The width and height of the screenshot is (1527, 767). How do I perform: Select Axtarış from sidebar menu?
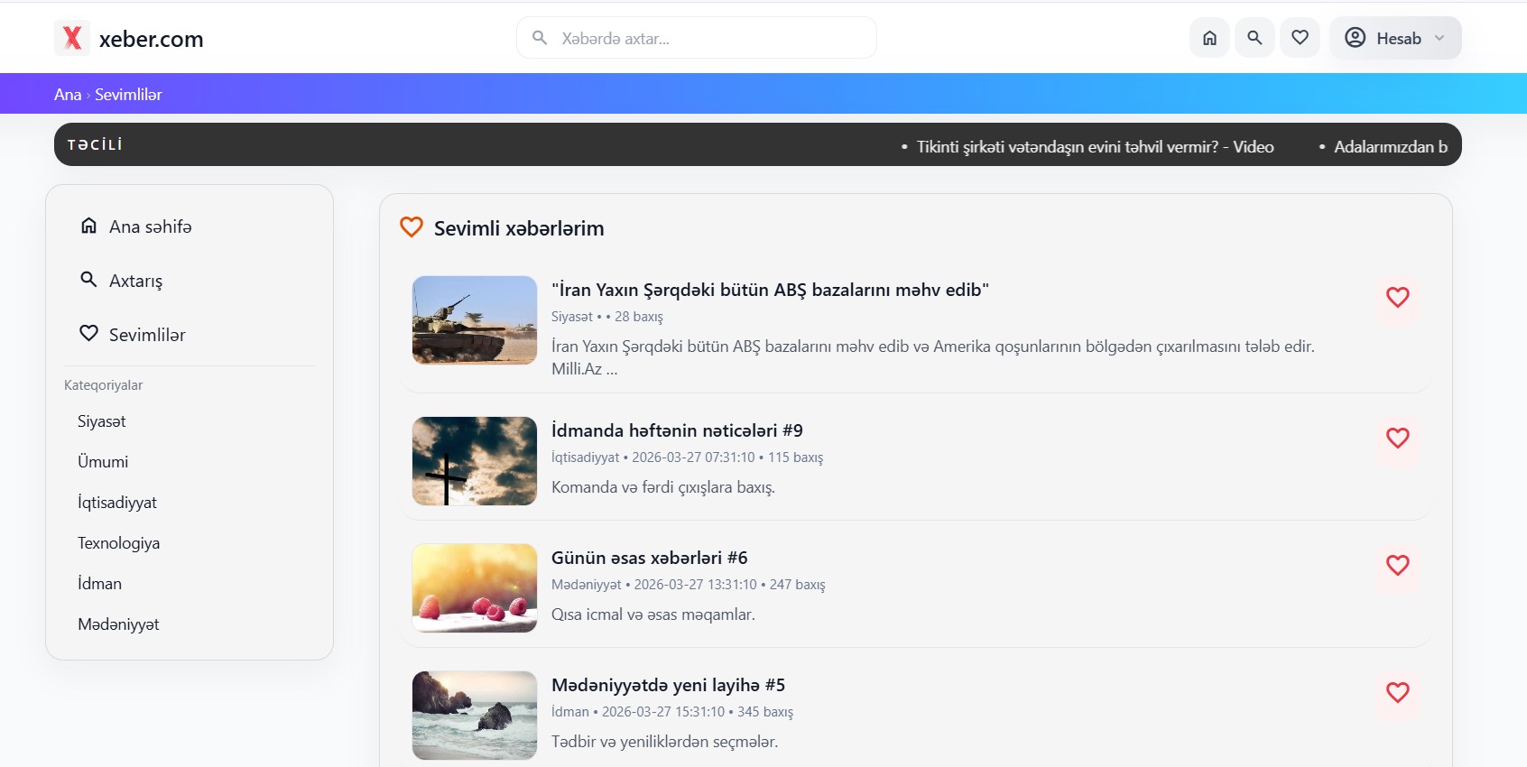click(135, 281)
